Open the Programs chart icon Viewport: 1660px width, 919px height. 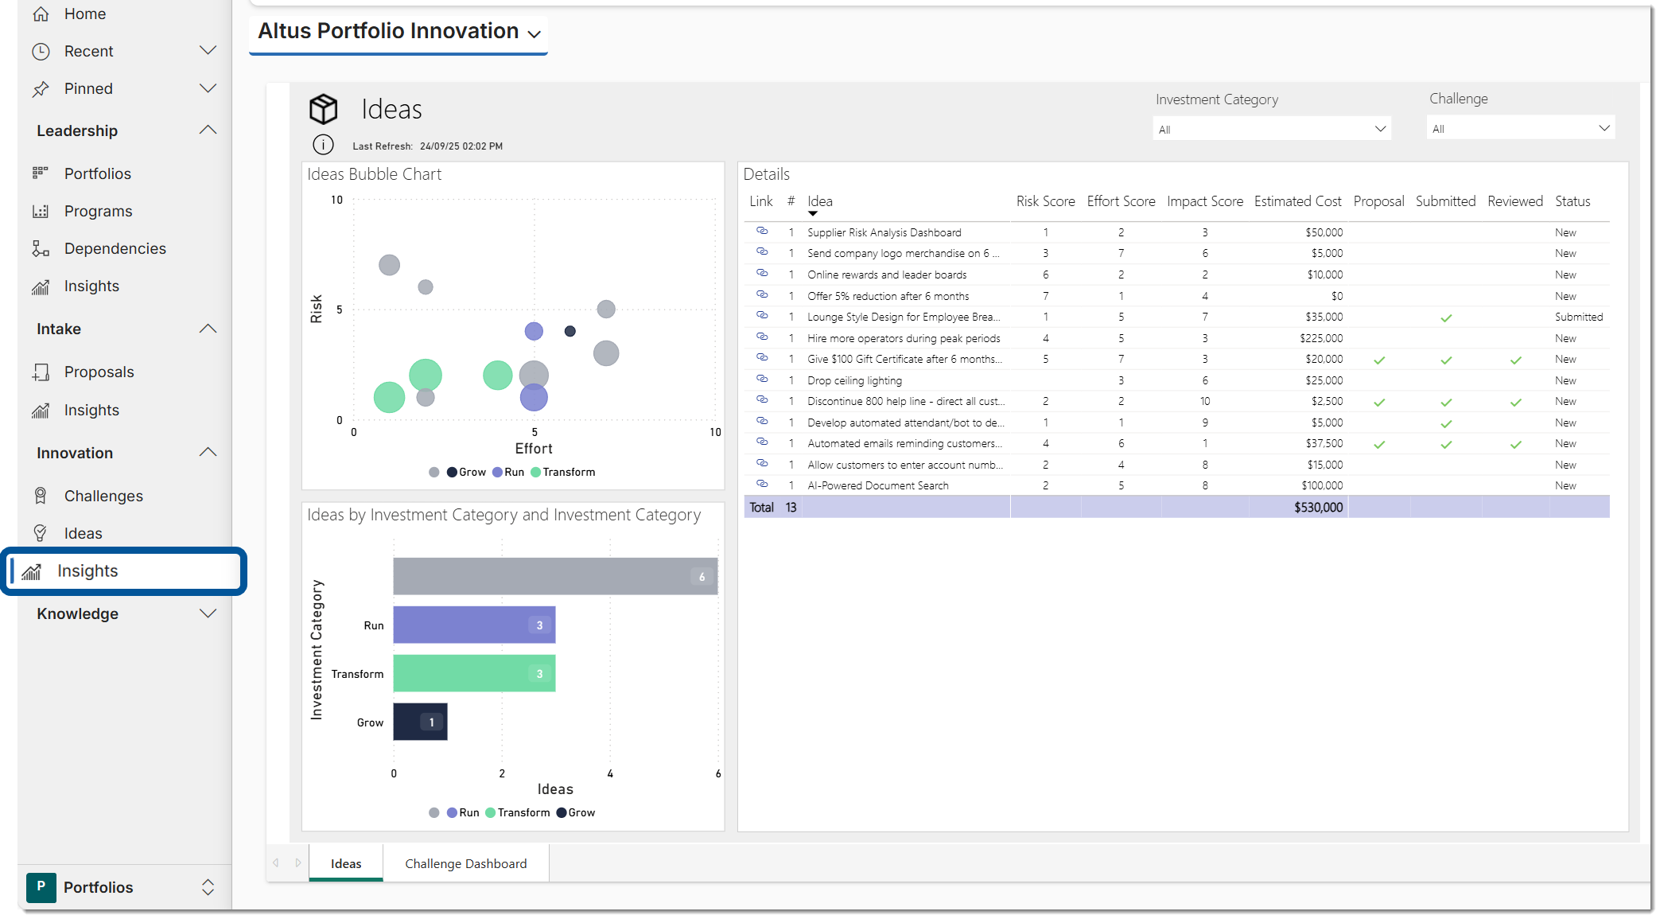click(41, 211)
